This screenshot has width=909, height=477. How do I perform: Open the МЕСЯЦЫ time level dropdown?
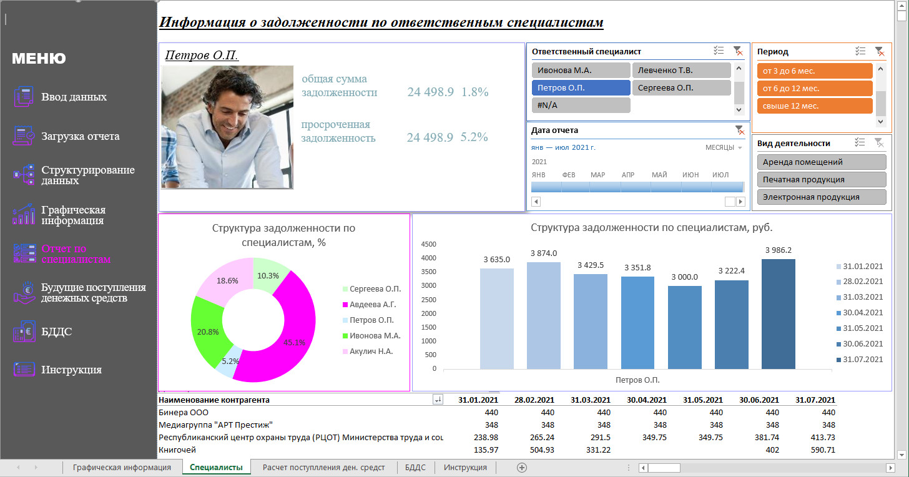[x=724, y=148]
